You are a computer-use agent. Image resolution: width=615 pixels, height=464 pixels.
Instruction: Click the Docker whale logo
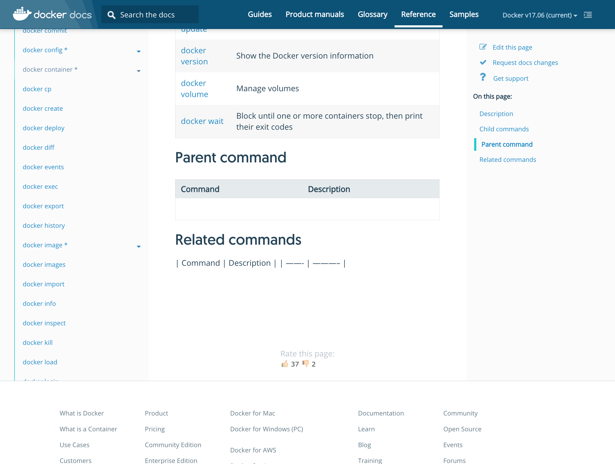click(x=22, y=14)
